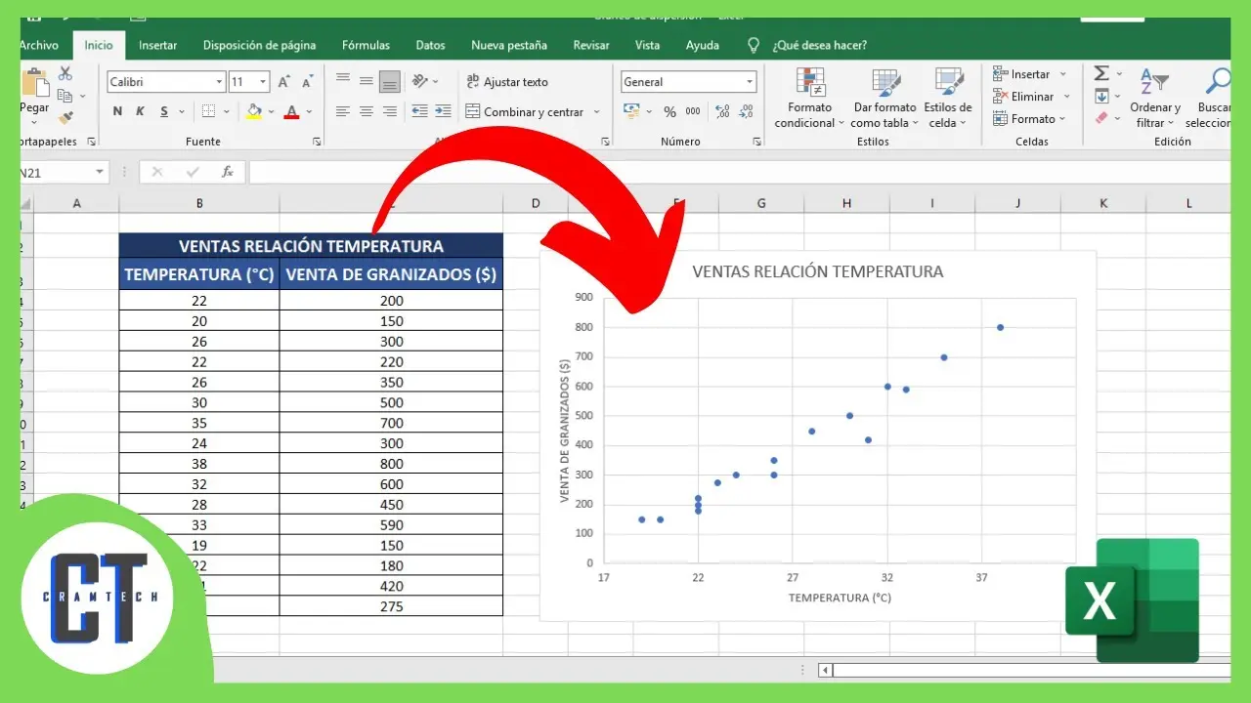
Task: Click font color red A
Action: (291, 111)
